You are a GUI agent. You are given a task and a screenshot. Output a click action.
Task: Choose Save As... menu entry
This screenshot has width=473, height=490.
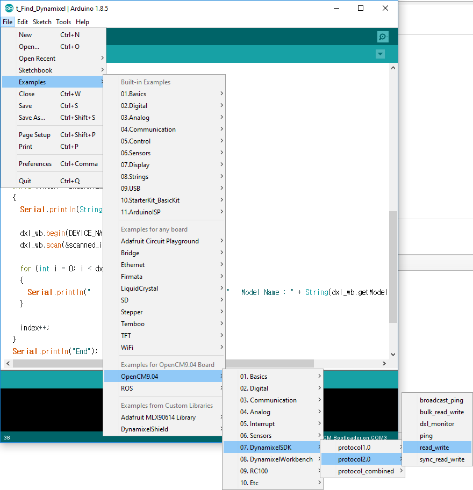coord(53,118)
